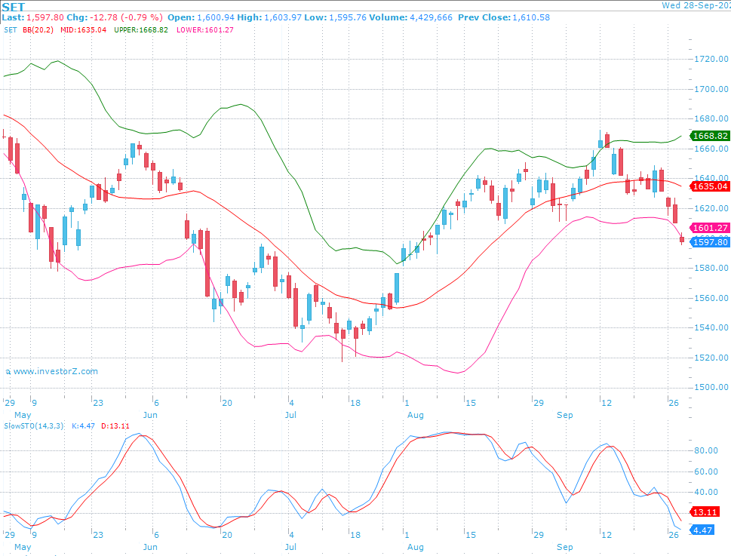Click the Aug label on stochastic panel axis
The width and height of the screenshot is (731, 556).
tap(416, 547)
